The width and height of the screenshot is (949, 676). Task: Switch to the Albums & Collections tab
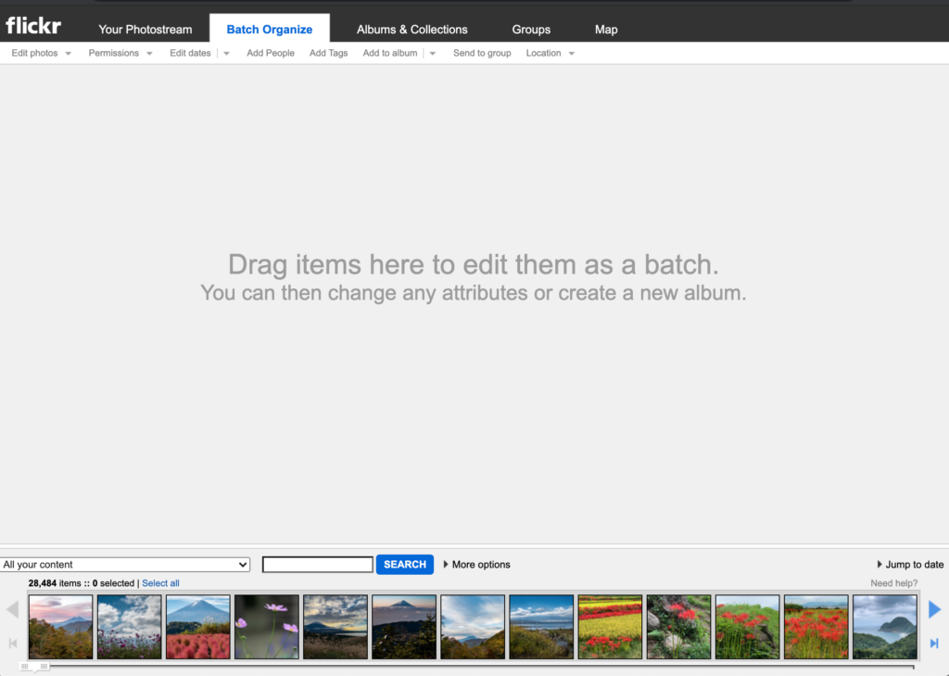(x=411, y=30)
